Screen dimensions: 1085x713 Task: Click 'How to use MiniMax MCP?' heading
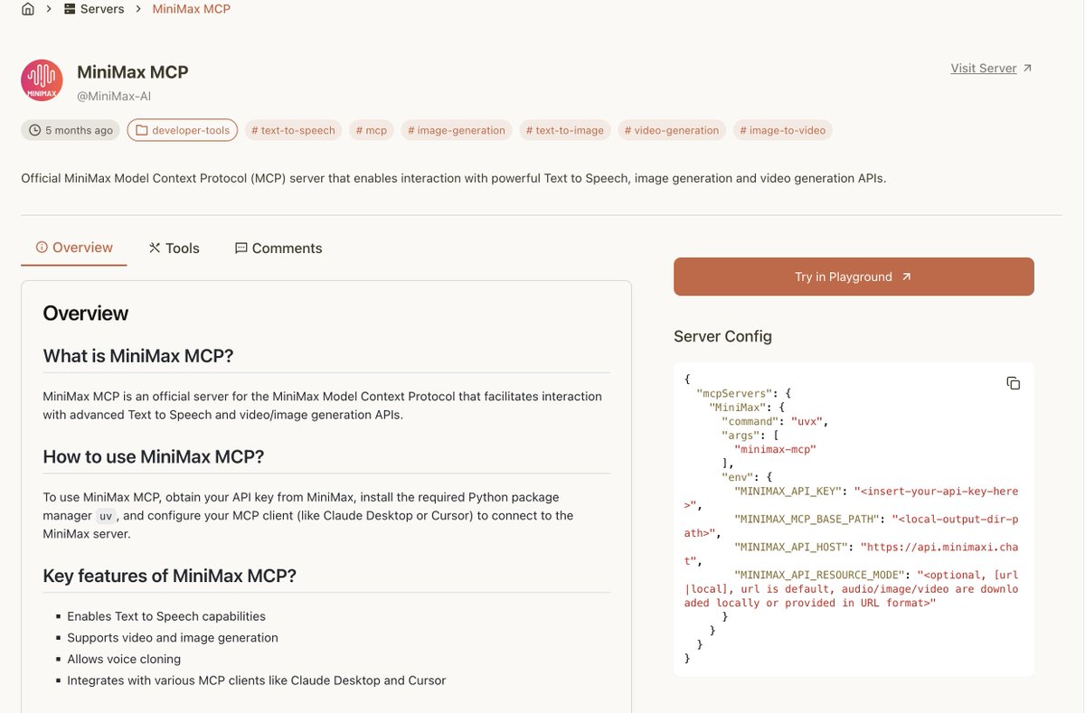[154, 456]
